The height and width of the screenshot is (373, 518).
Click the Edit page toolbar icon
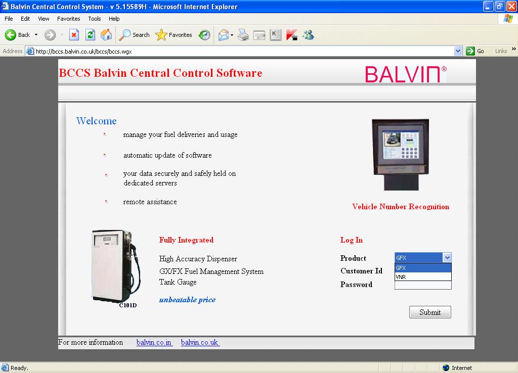click(259, 35)
